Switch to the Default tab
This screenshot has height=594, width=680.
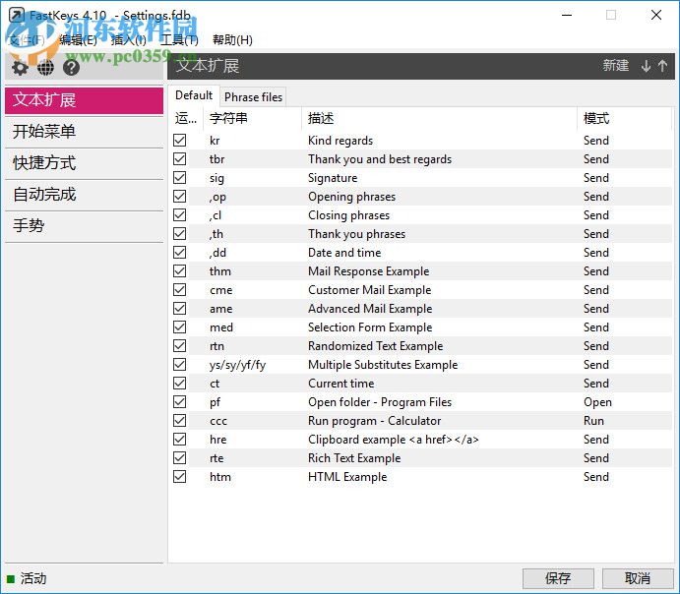194,95
